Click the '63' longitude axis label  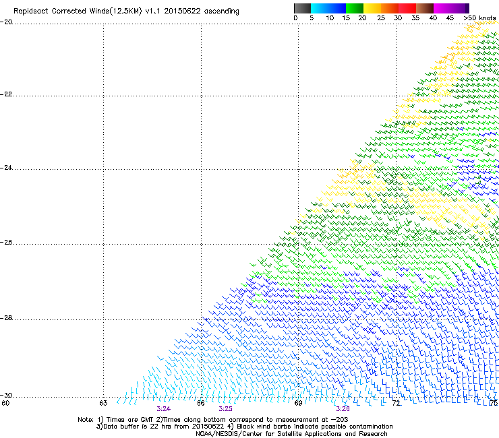click(103, 403)
